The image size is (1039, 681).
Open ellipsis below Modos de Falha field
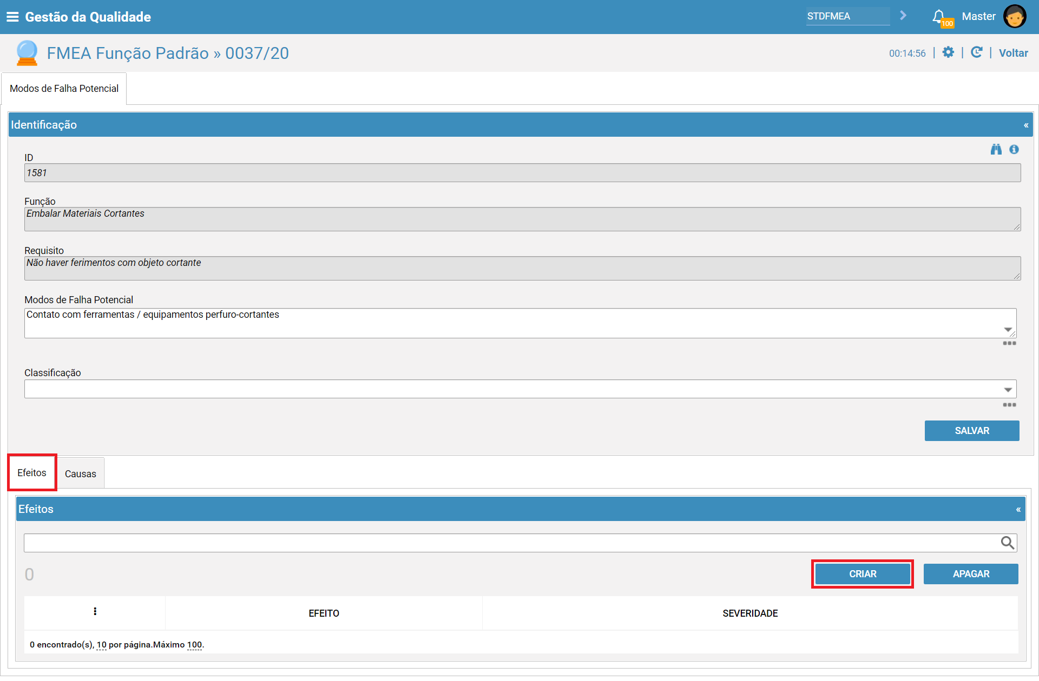[x=1009, y=343]
